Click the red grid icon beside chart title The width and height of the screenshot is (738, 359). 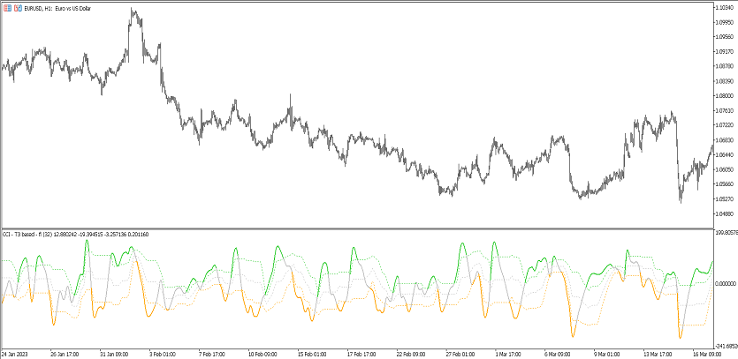[6, 8]
